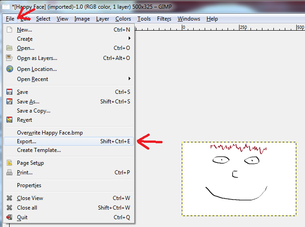305x227 pixels.
Task: Open the Windows menu
Action: pos(189,19)
